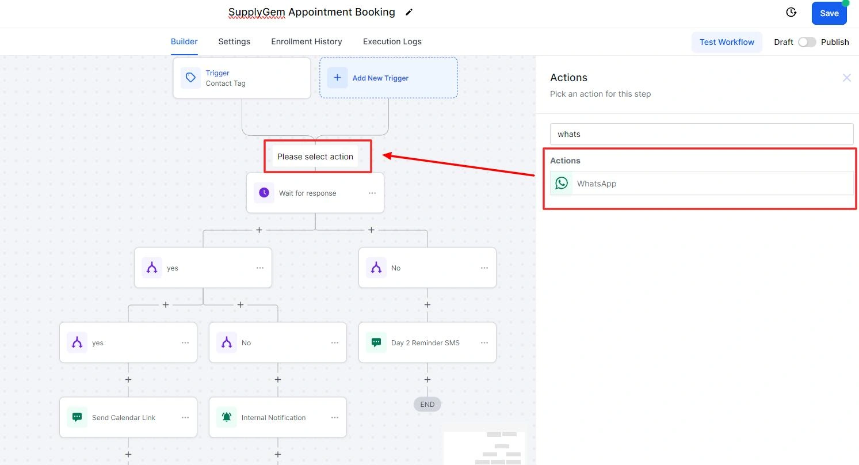This screenshot has height=465, width=859.
Task: Open nested yes branch options menu
Action: pyautogui.click(x=185, y=343)
